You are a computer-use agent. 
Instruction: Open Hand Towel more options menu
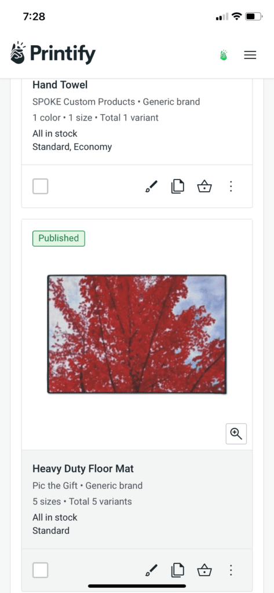coord(231,186)
